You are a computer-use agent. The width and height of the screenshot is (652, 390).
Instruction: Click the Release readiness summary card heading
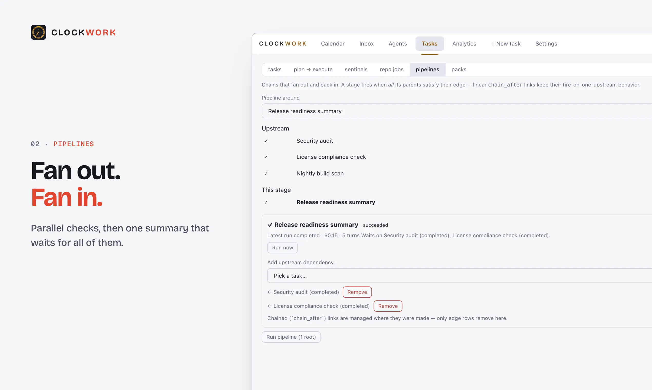tap(313, 225)
